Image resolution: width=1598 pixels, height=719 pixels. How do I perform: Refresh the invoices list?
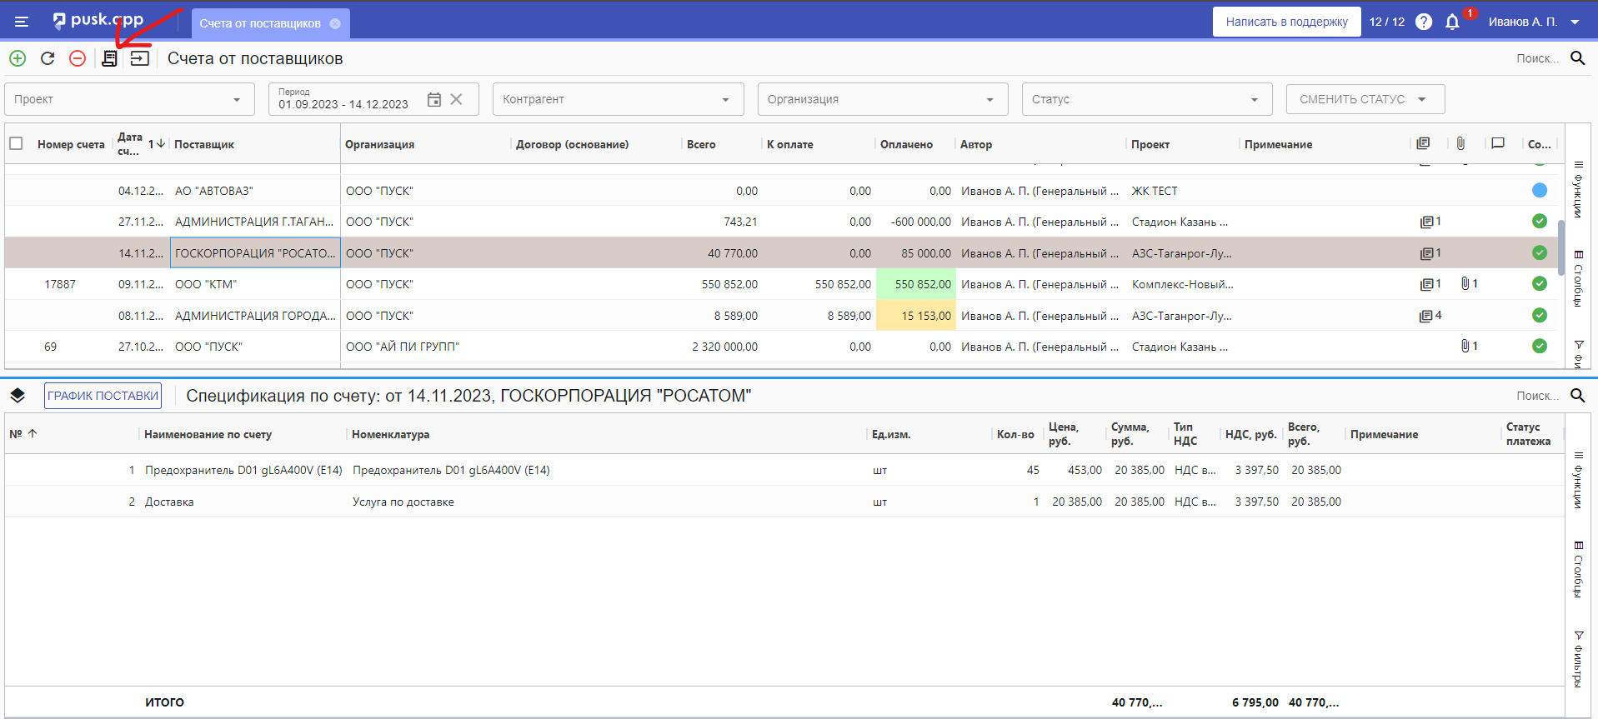[x=48, y=58]
